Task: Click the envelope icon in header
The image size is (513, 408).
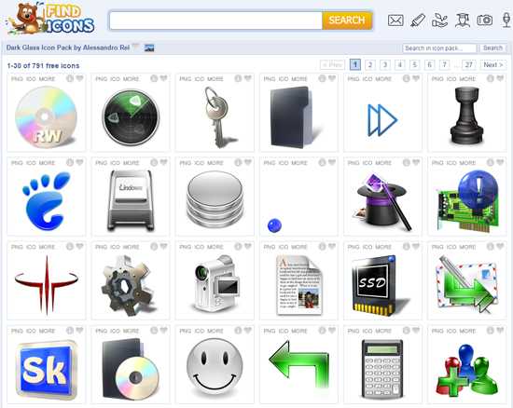Action: tap(395, 20)
